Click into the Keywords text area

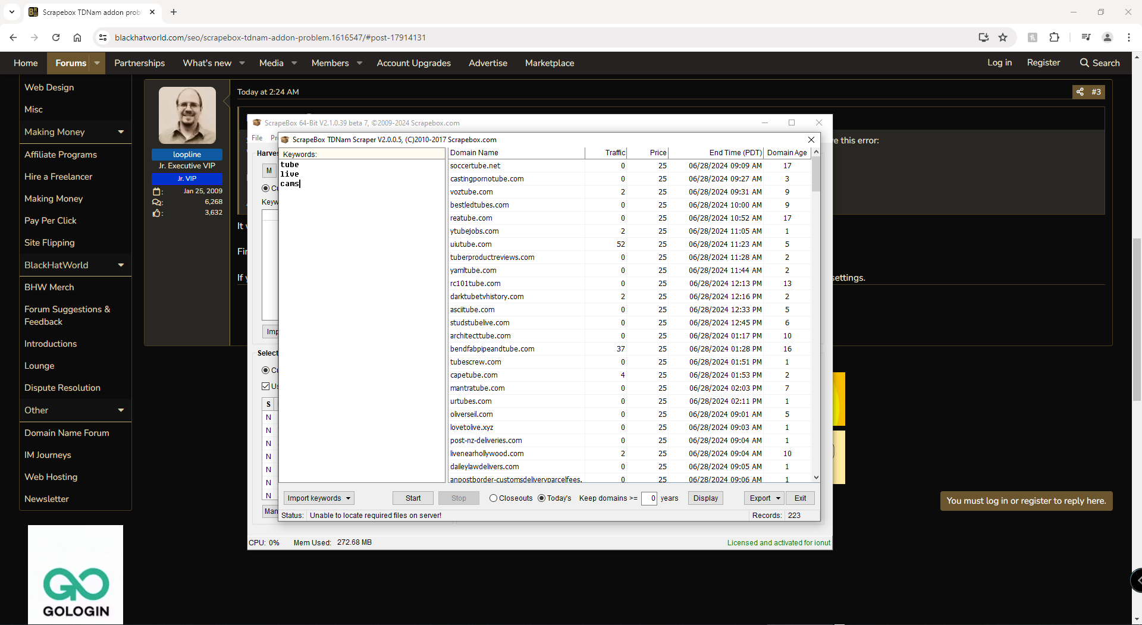click(362, 321)
